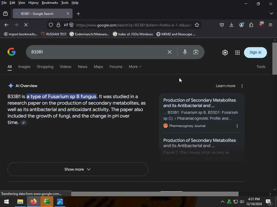Click the horizontal scrollbar at page bottom

[155, 194]
